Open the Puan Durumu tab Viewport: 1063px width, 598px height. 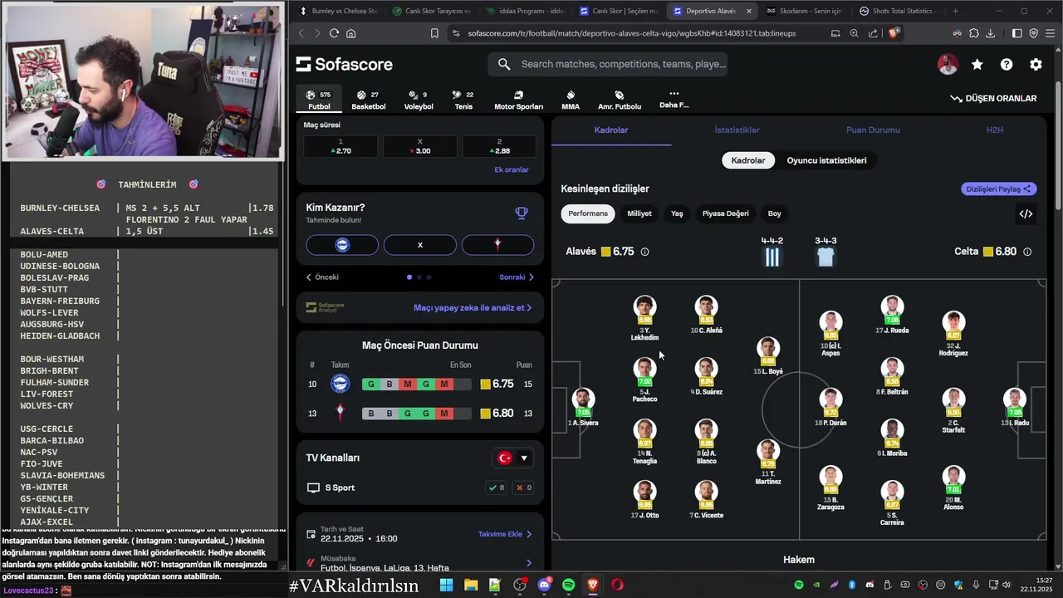(873, 130)
